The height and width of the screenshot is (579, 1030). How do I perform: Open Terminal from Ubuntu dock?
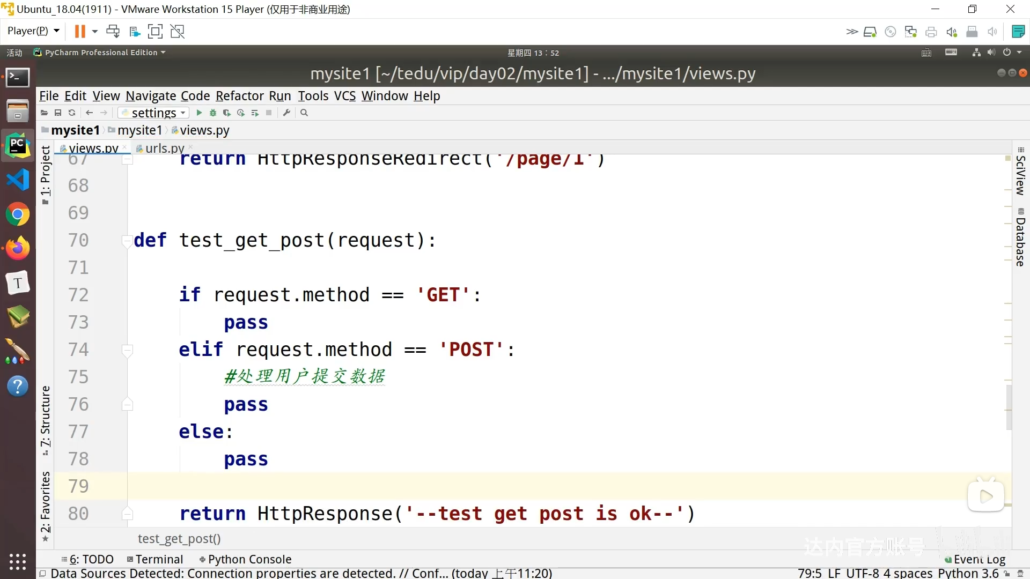click(18, 78)
